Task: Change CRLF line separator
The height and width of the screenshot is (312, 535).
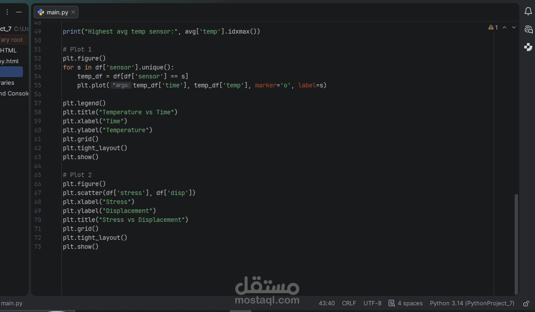Action: (349, 303)
